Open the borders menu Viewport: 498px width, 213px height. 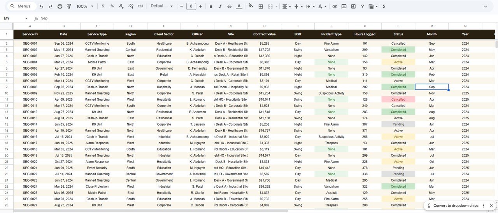pos(261,6)
